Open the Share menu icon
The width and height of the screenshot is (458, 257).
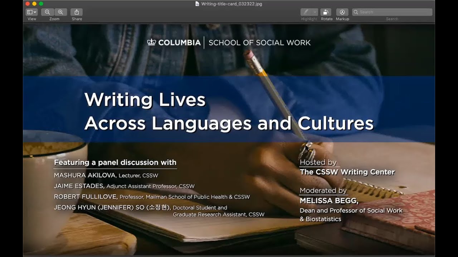click(77, 12)
